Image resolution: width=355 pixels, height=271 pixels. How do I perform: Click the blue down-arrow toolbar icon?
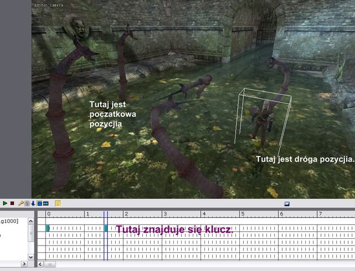tap(33, 204)
